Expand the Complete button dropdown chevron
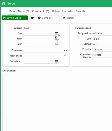Viewport: 112px width, 131px height. (57, 18)
